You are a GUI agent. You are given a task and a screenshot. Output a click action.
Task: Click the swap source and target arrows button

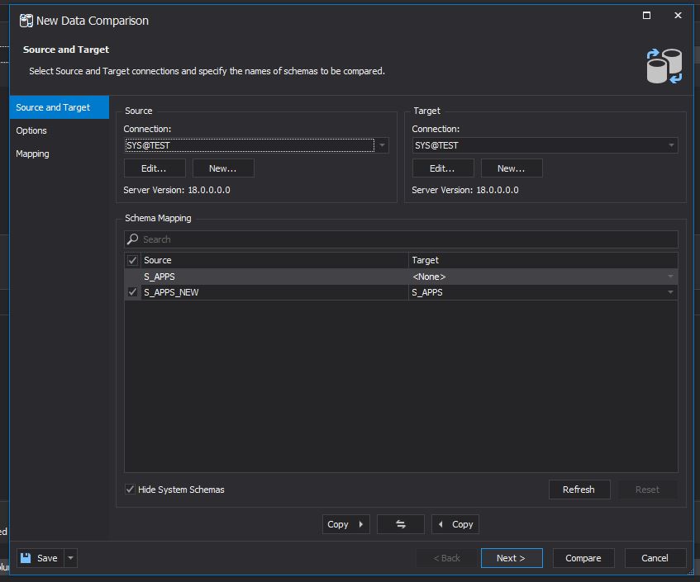point(401,524)
